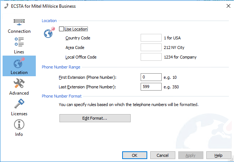The width and height of the screenshot is (234, 162).
Task: Edit the First Extension number field
Action: click(x=151, y=77)
